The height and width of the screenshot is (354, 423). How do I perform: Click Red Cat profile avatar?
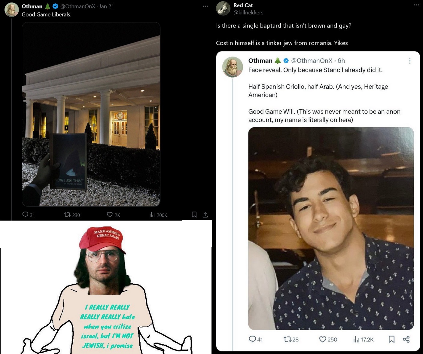[x=223, y=8]
